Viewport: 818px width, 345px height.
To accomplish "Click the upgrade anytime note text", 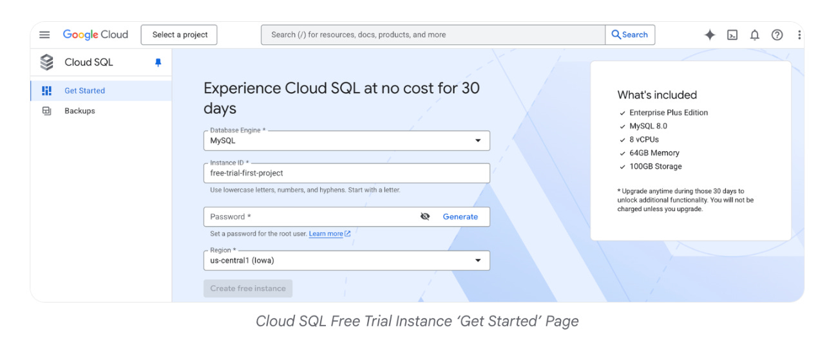I will click(x=685, y=200).
